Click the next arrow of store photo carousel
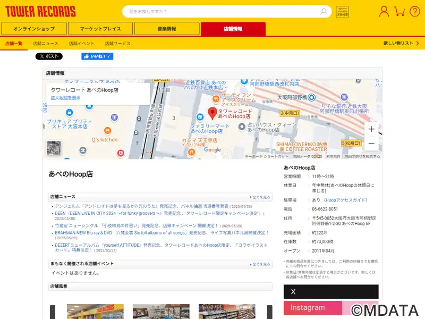This screenshot has width=425, height=319. pyautogui.click(x=270, y=312)
